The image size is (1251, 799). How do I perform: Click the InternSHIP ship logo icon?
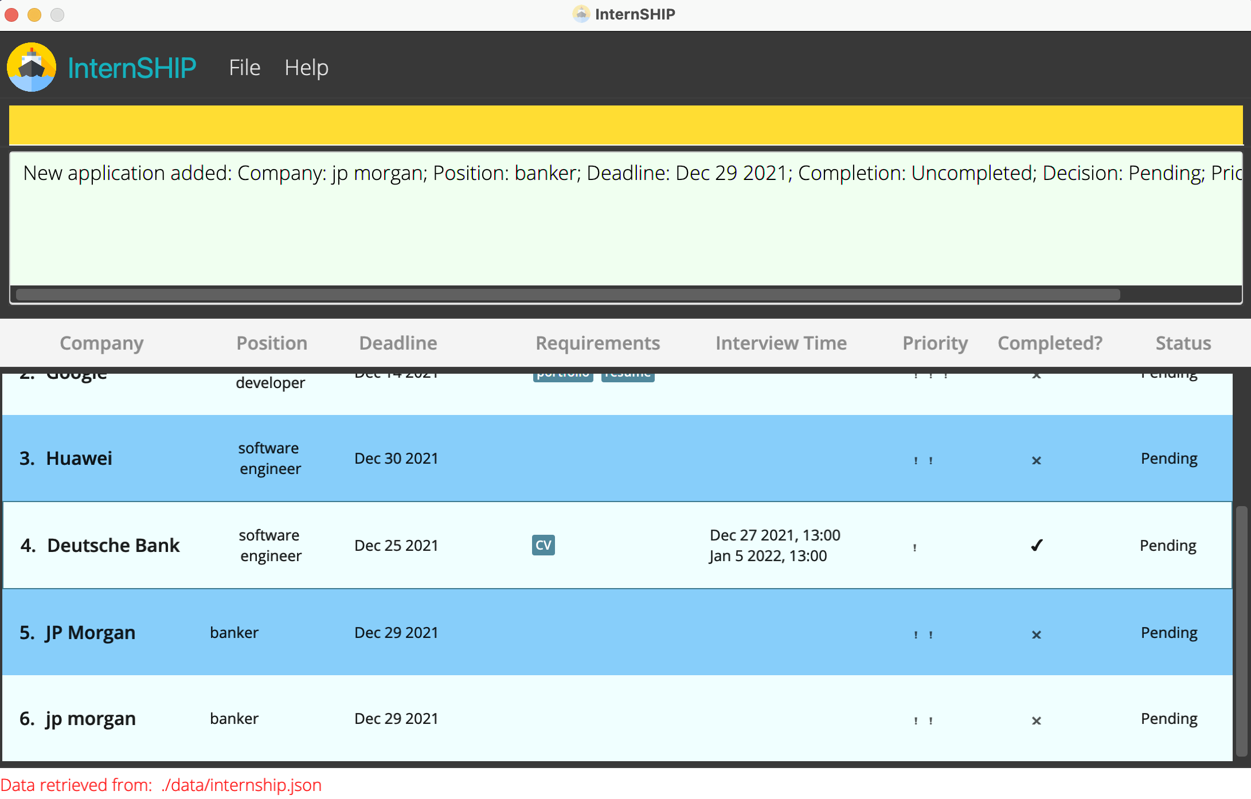(32, 67)
